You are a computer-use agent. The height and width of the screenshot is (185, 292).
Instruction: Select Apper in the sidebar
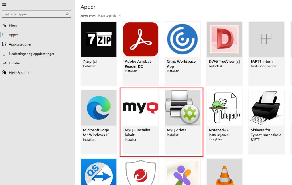(13, 35)
